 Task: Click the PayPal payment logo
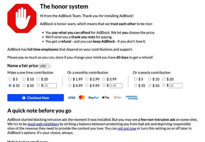pyautogui.click(x=93, y=98)
